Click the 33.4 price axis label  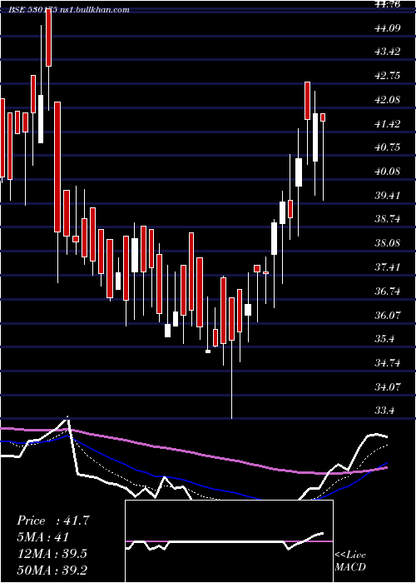[384, 411]
